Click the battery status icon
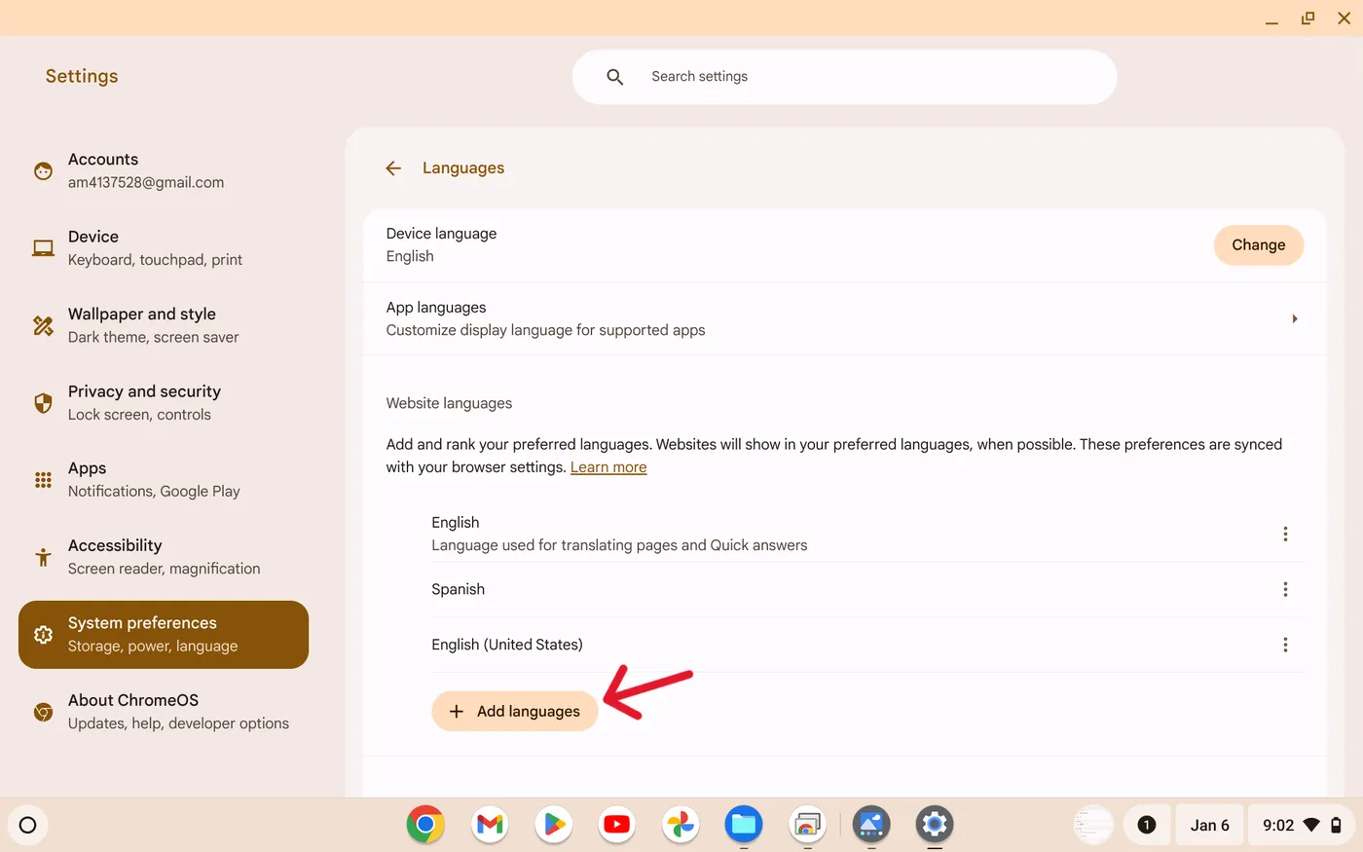Viewport: 1363px width, 852px height. pyautogui.click(x=1336, y=825)
